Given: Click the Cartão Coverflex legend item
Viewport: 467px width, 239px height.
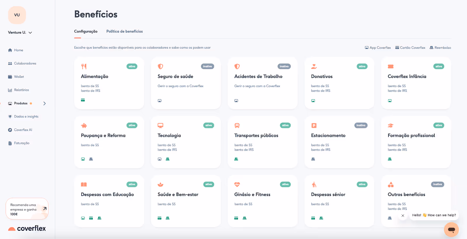Looking at the screenshot, I should point(410,48).
